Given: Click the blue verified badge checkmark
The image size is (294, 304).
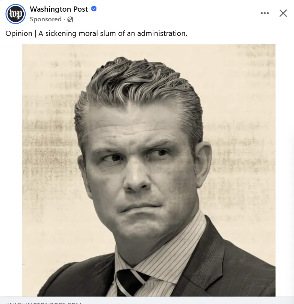Looking at the screenshot, I should pyautogui.click(x=94, y=9).
